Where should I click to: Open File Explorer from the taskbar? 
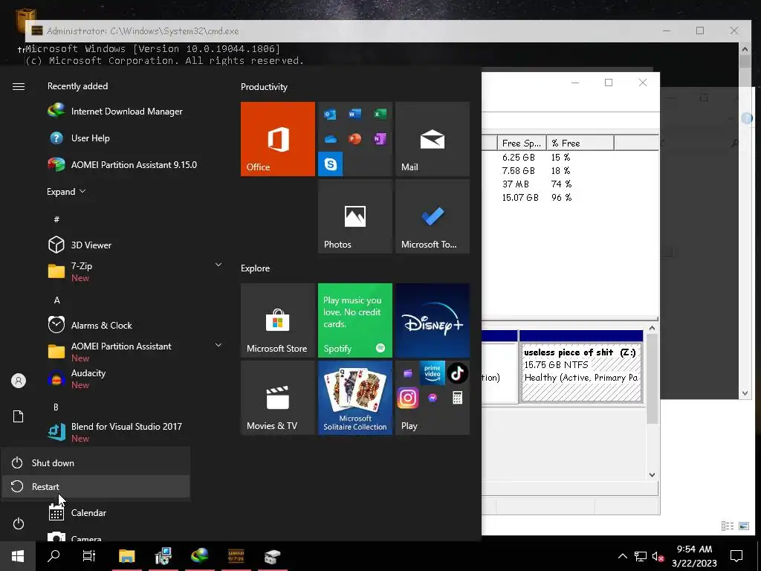click(x=126, y=556)
